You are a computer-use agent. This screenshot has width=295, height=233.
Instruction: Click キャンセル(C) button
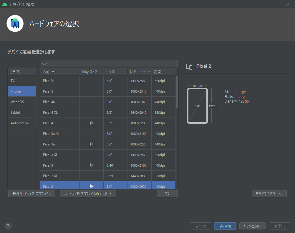point(252,226)
